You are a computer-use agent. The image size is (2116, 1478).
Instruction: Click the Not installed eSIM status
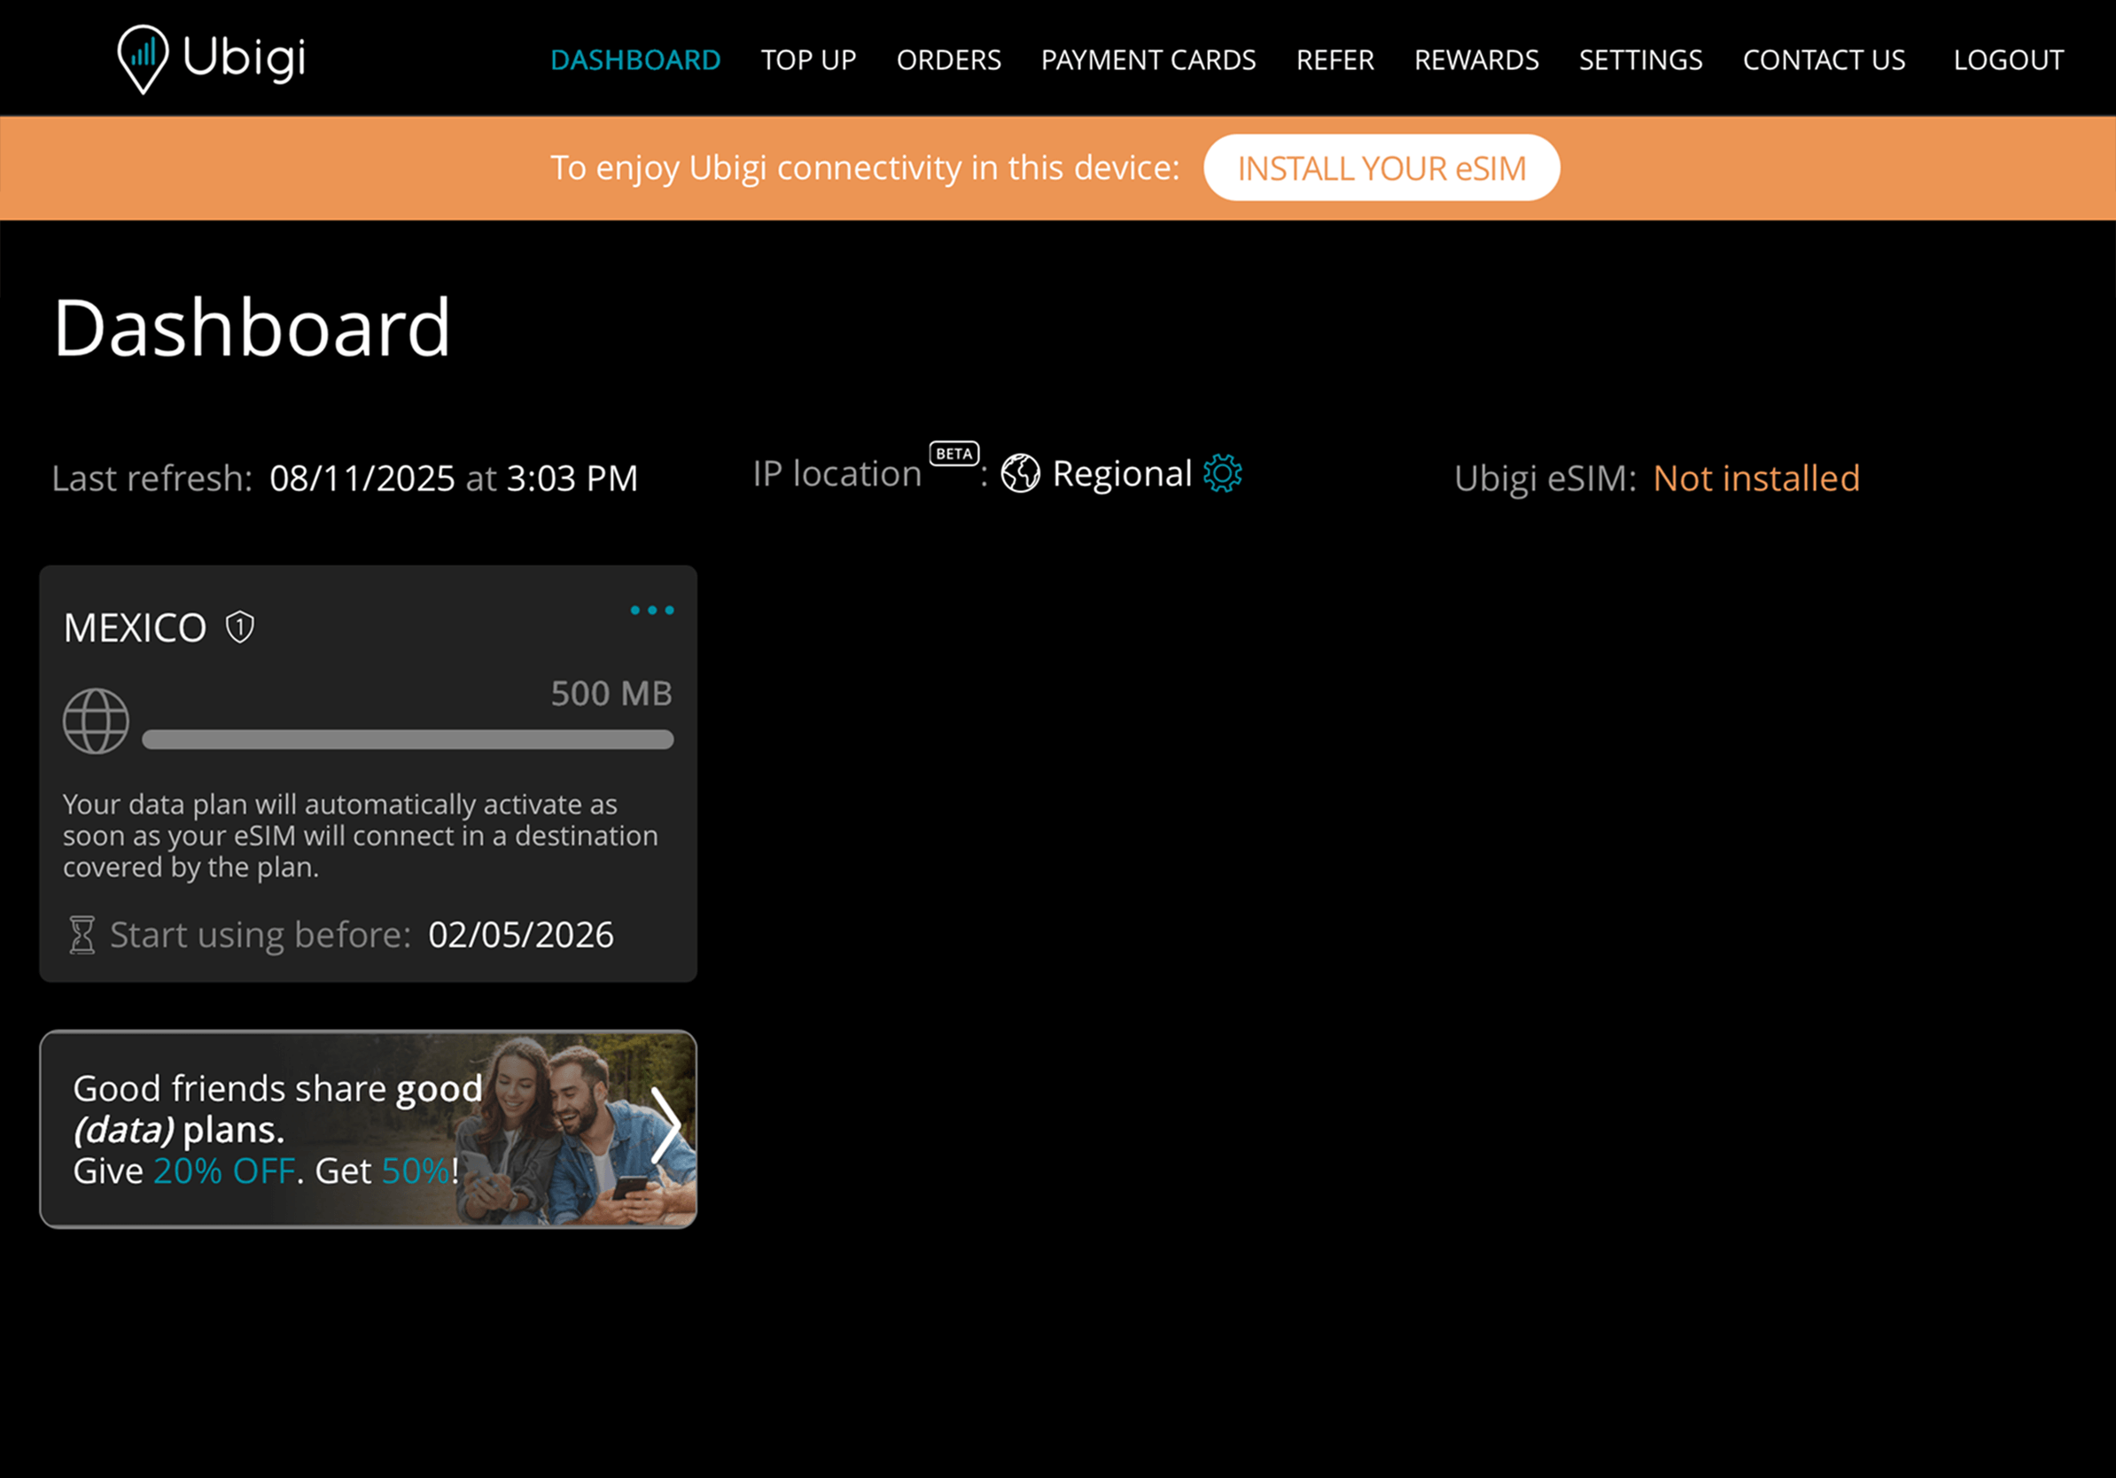pyautogui.click(x=1755, y=478)
